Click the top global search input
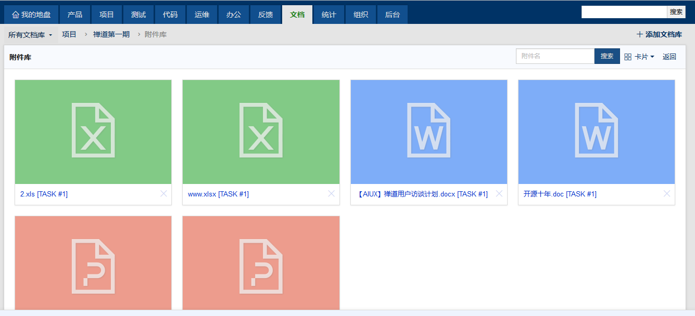 tap(624, 12)
